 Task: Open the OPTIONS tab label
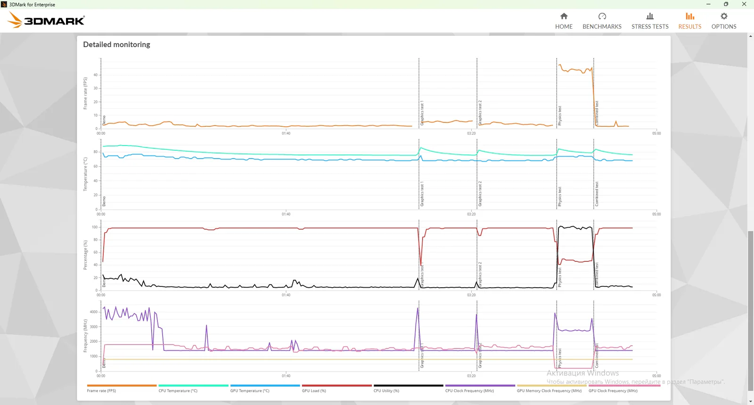[x=724, y=27]
